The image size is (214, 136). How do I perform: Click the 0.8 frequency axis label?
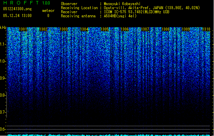point(3,95)
